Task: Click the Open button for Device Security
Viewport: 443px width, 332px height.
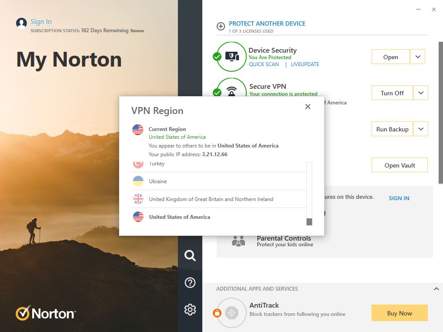Action: click(390, 57)
